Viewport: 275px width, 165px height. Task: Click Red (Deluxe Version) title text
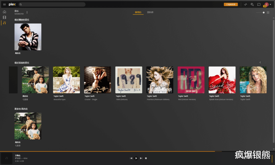tap(187, 100)
